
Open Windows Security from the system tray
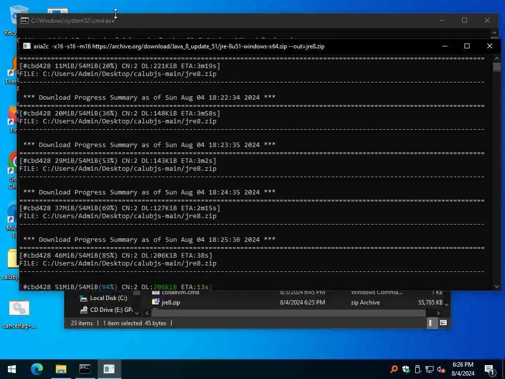(x=406, y=369)
